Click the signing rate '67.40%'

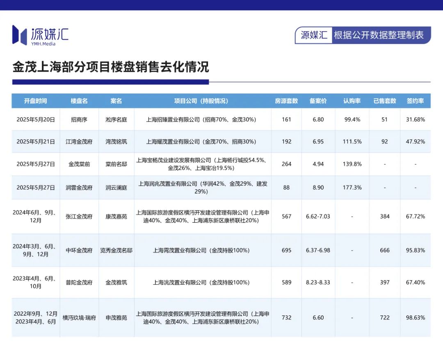point(415,283)
